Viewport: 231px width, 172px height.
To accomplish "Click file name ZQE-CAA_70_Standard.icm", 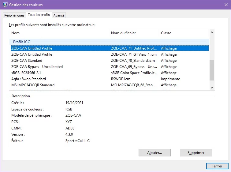I will click(x=133, y=61).
